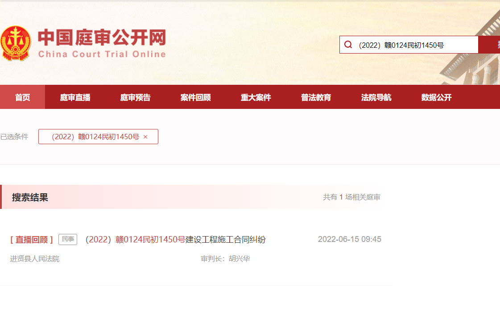Click the hearing time 2022-06-15 09:45
Screen dimensions: 500x316
point(350,239)
